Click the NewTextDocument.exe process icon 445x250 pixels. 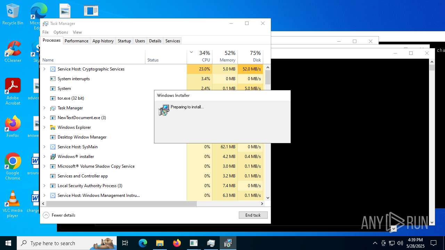click(x=53, y=118)
